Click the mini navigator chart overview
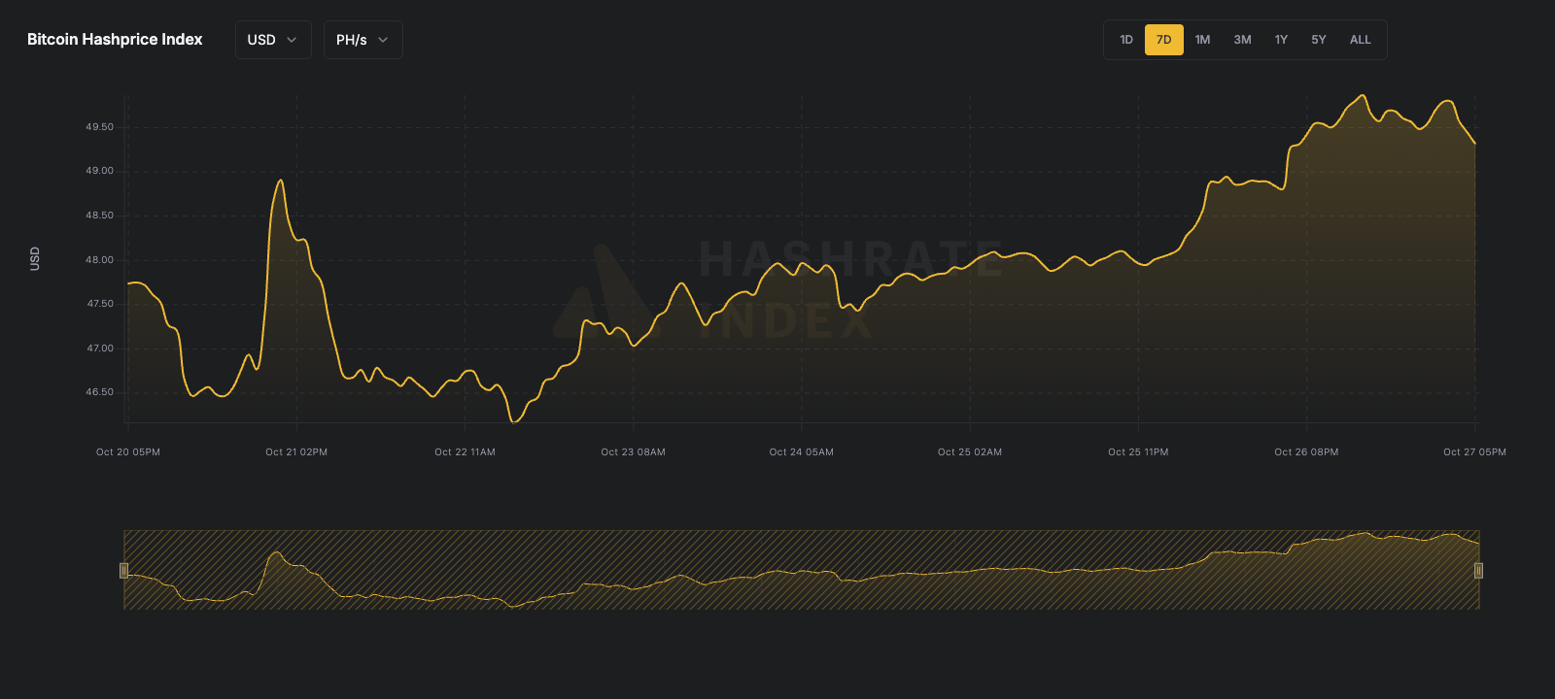Image resolution: width=1555 pixels, height=699 pixels. point(801,571)
